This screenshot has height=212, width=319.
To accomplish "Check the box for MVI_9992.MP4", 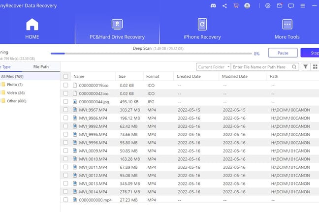I will click(x=65, y=126).
